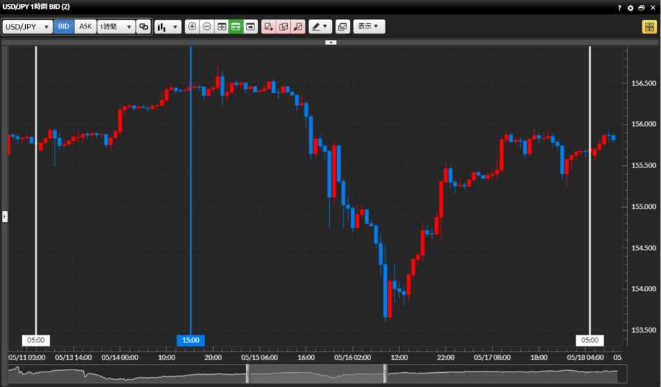The width and height of the screenshot is (661, 387).
Task: Click the zoom in magnifier icon
Action: 192,27
